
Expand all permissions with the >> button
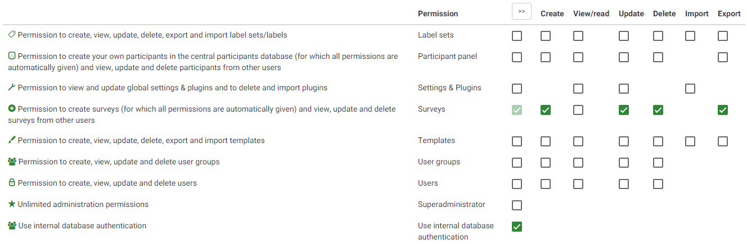click(x=521, y=12)
